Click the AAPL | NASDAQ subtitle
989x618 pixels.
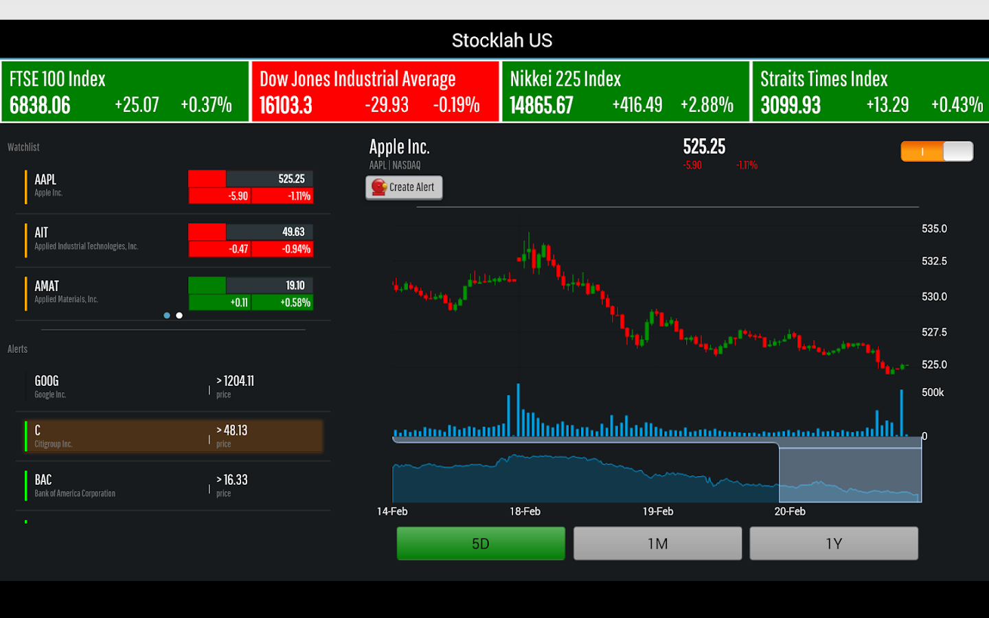coord(395,165)
